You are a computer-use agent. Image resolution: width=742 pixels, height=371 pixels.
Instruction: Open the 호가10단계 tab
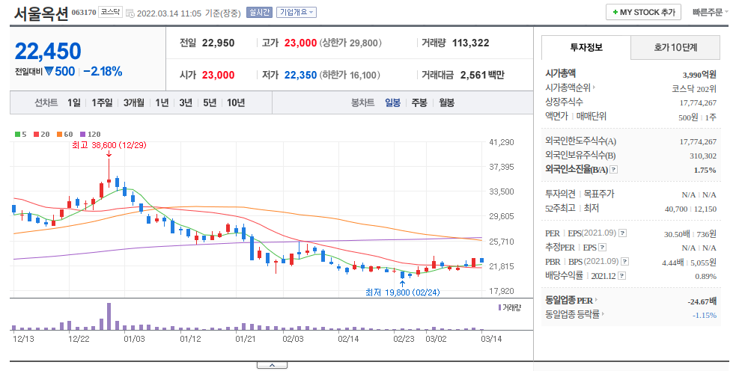point(675,47)
